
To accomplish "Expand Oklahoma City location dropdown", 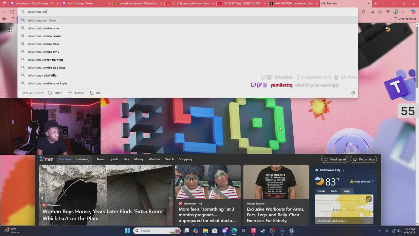I will coord(343,170).
